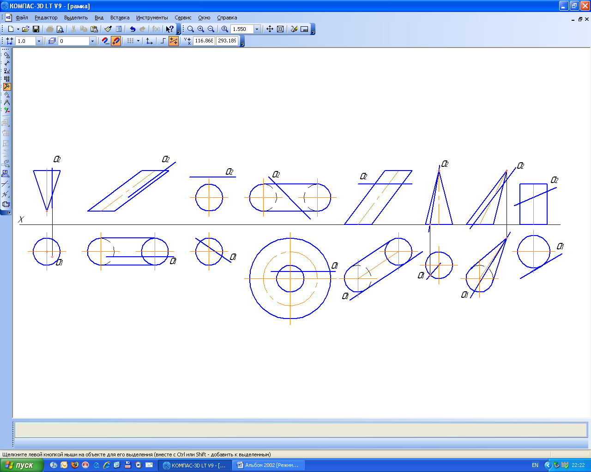The width and height of the screenshot is (591, 472).
Task: Select the active Editing hammer tool panel
Action: coord(6,87)
